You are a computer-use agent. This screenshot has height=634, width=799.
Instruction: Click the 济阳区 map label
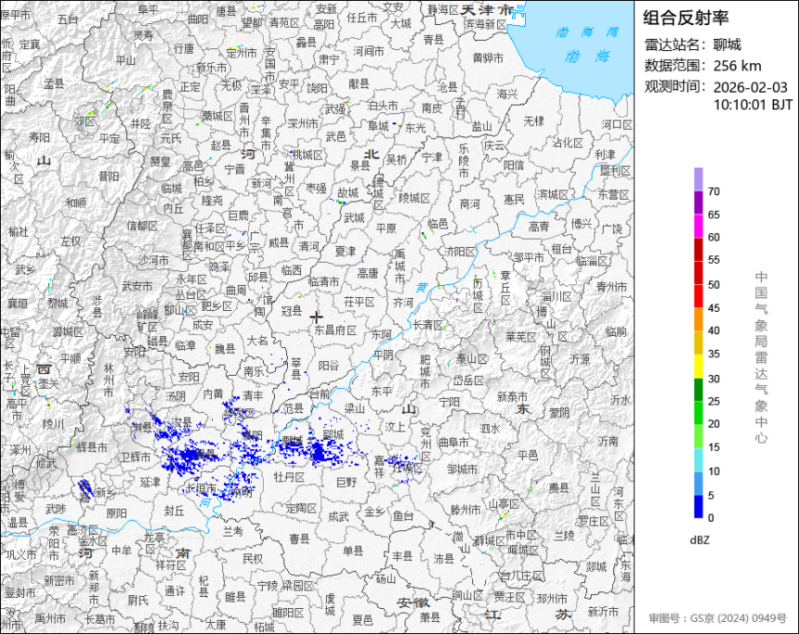[460, 251]
